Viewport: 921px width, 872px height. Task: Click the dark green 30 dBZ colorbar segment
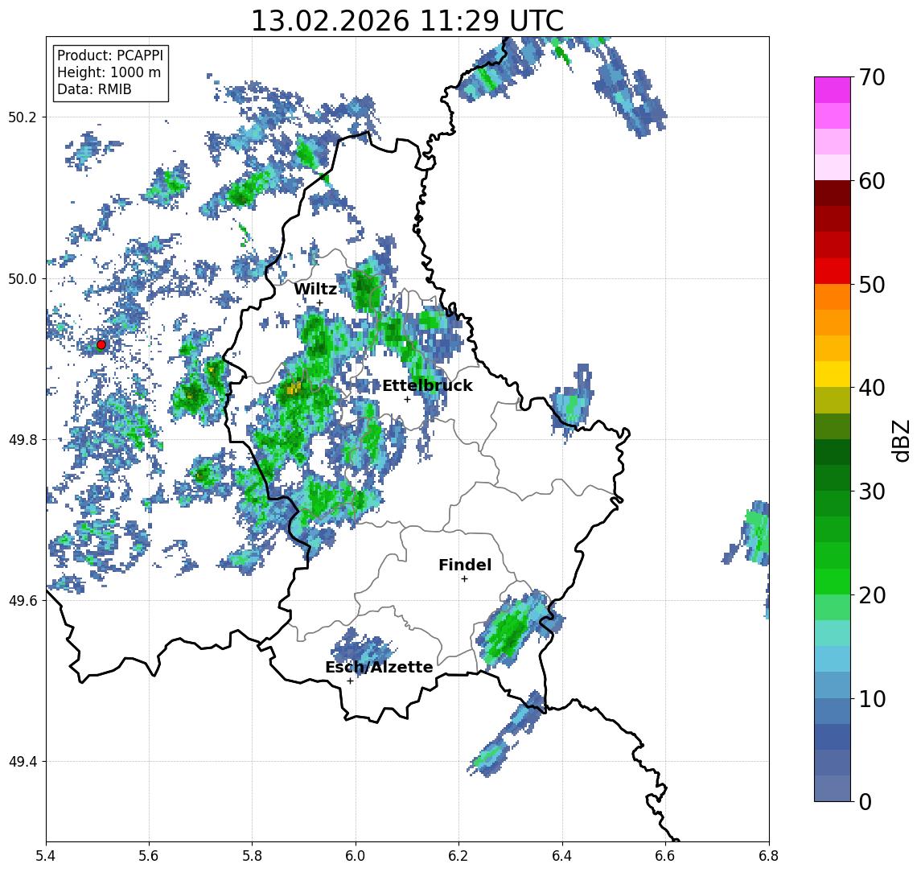[x=833, y=478]
